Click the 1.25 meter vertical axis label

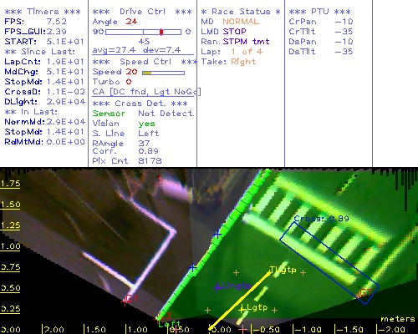tap(10, 225)
